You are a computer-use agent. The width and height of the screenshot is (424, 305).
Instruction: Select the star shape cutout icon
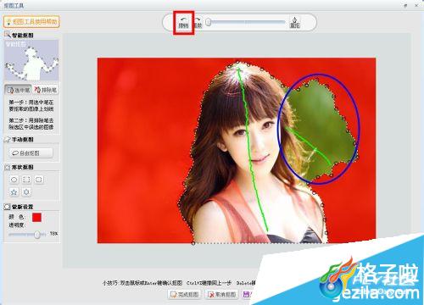click(14, 192)
